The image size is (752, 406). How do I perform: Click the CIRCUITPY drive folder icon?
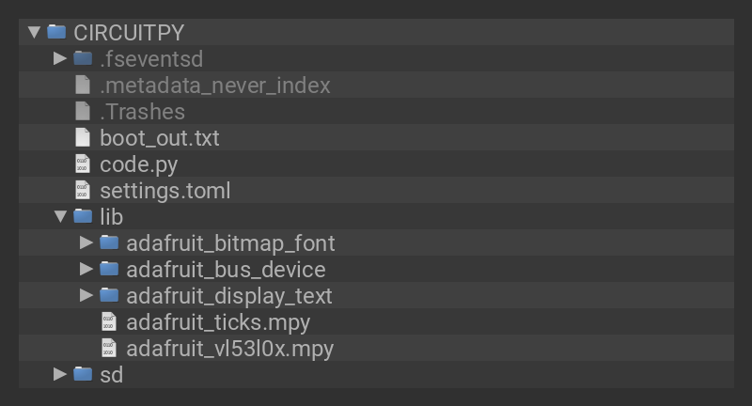coord(56,32)
